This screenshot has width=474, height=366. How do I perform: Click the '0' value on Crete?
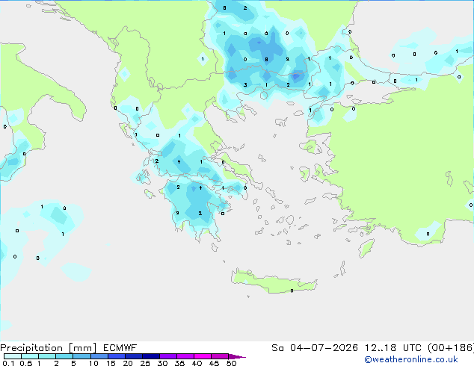(x=292, y=291)
